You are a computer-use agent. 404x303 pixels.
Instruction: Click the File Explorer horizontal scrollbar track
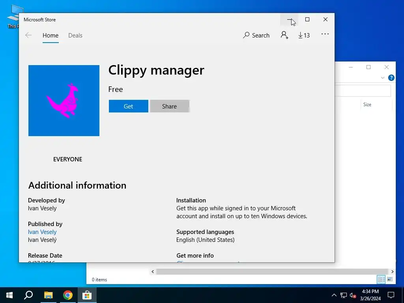click(x=272, y=271)
